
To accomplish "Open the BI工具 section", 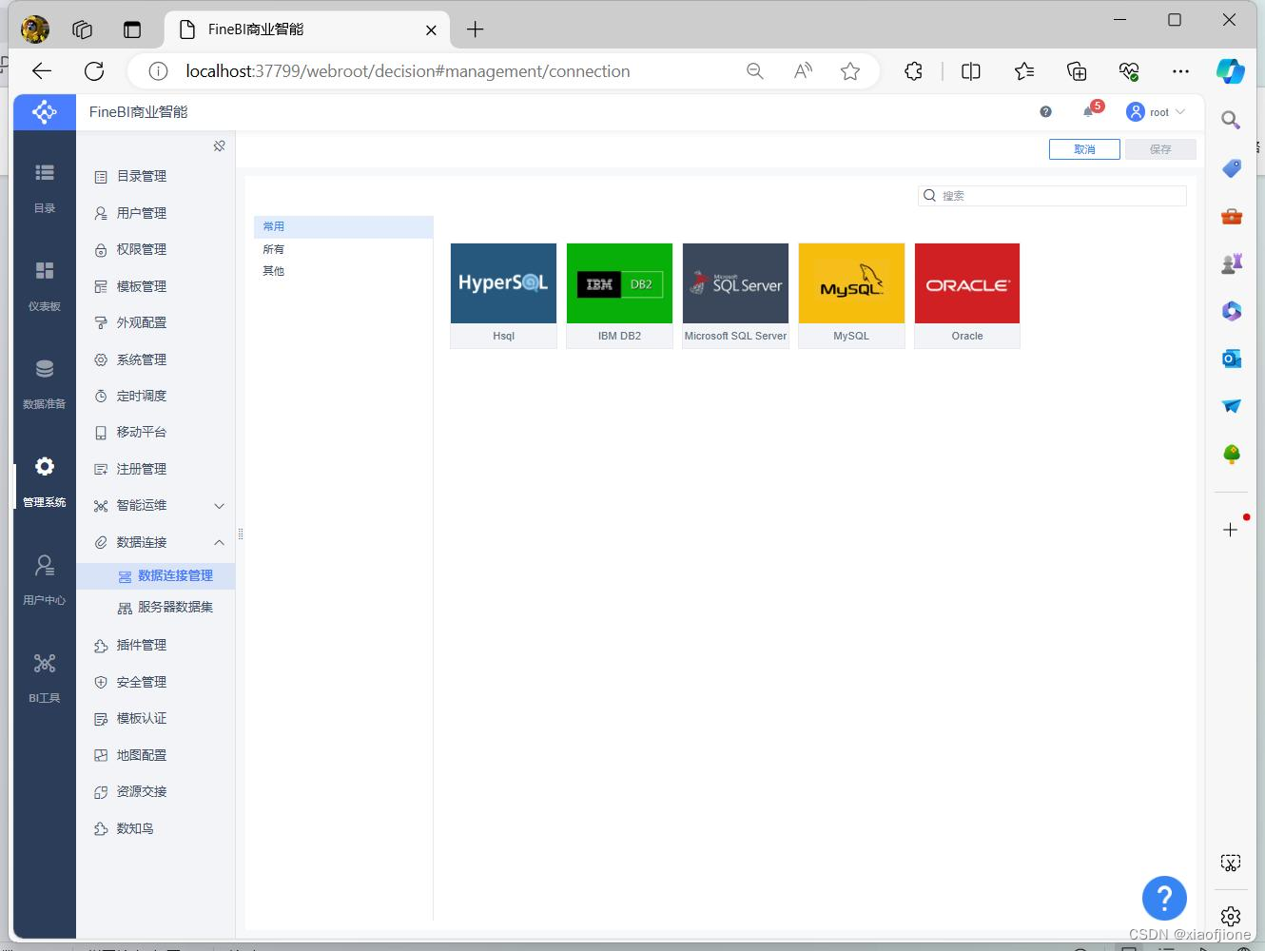I will point(45,677).
